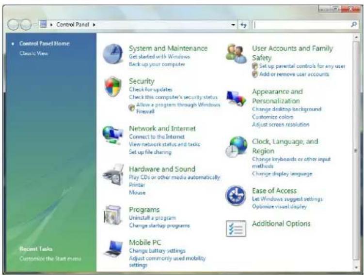Click the search magnifier icon
The image size is (364, 275).
point(354,24)
